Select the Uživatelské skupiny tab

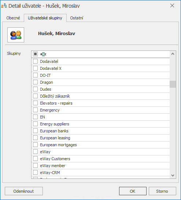pos(45,18)
